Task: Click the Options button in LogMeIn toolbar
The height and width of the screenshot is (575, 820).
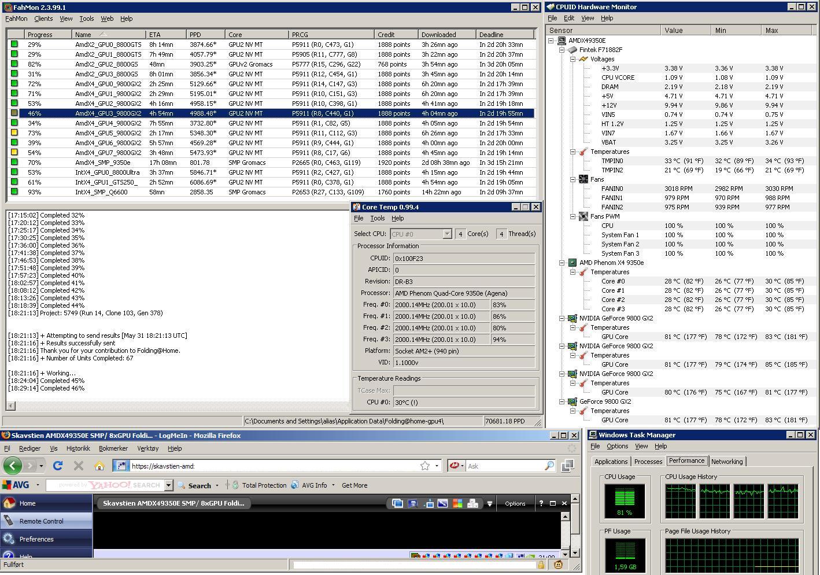Action: tap(515, 503)
